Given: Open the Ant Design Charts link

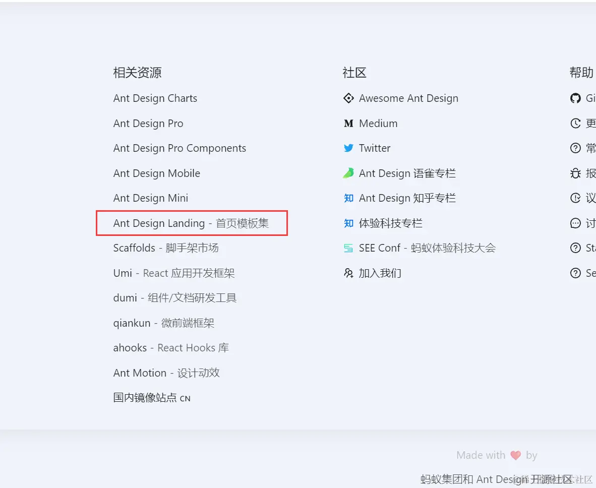Looking at the screenshot, I should [155, 98].
